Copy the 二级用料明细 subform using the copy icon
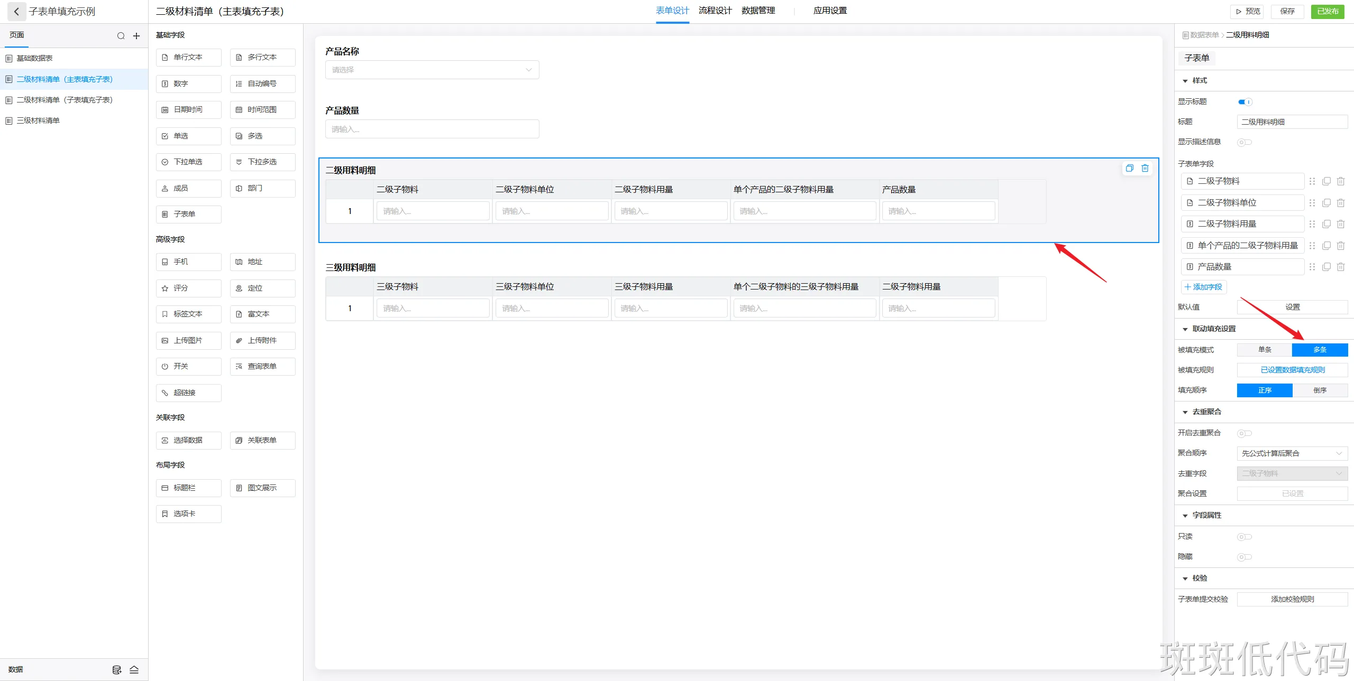Image resolution: width=1354 pixels, height=681 pixels. (1129, 168)
